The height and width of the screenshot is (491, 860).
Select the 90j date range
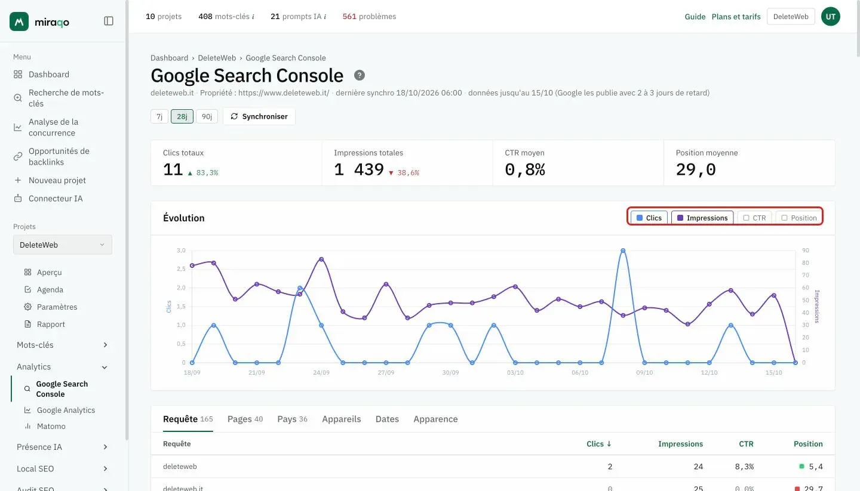pos(207,116)
